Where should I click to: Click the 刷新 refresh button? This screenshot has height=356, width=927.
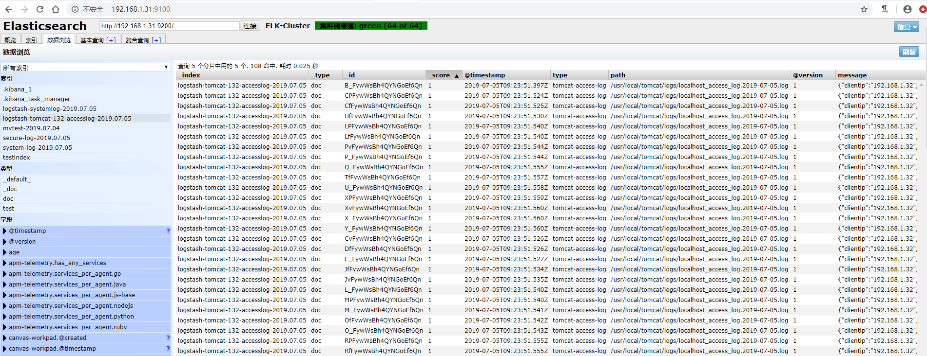tap(909, 52)
